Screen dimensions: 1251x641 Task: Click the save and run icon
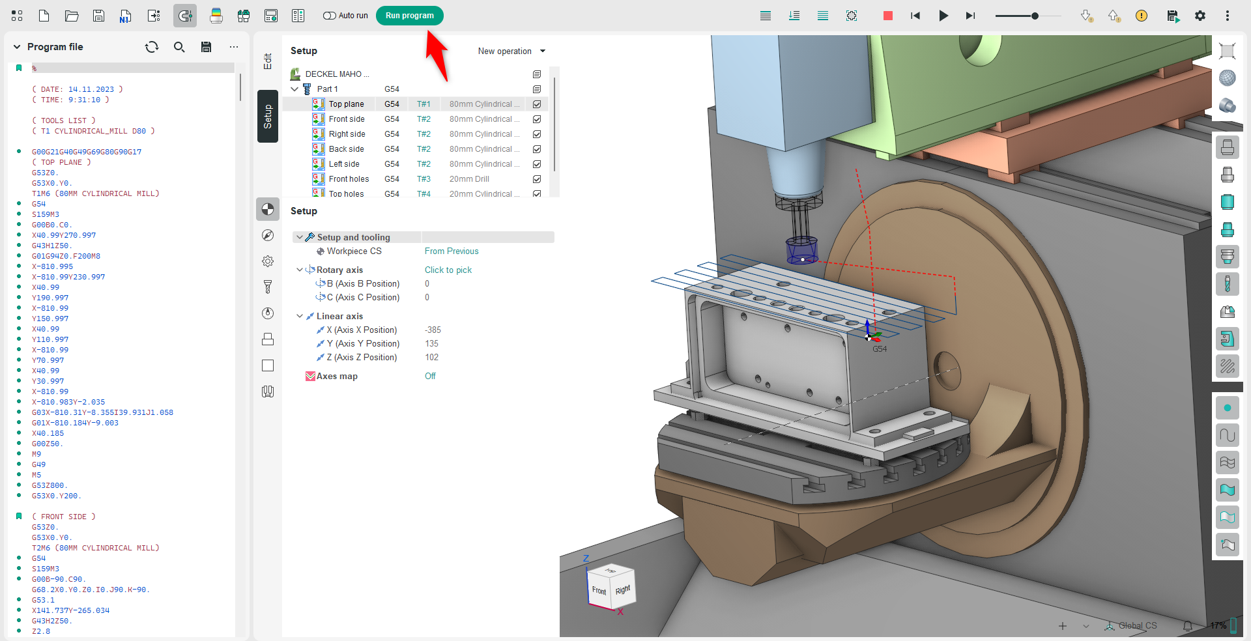1173,16
